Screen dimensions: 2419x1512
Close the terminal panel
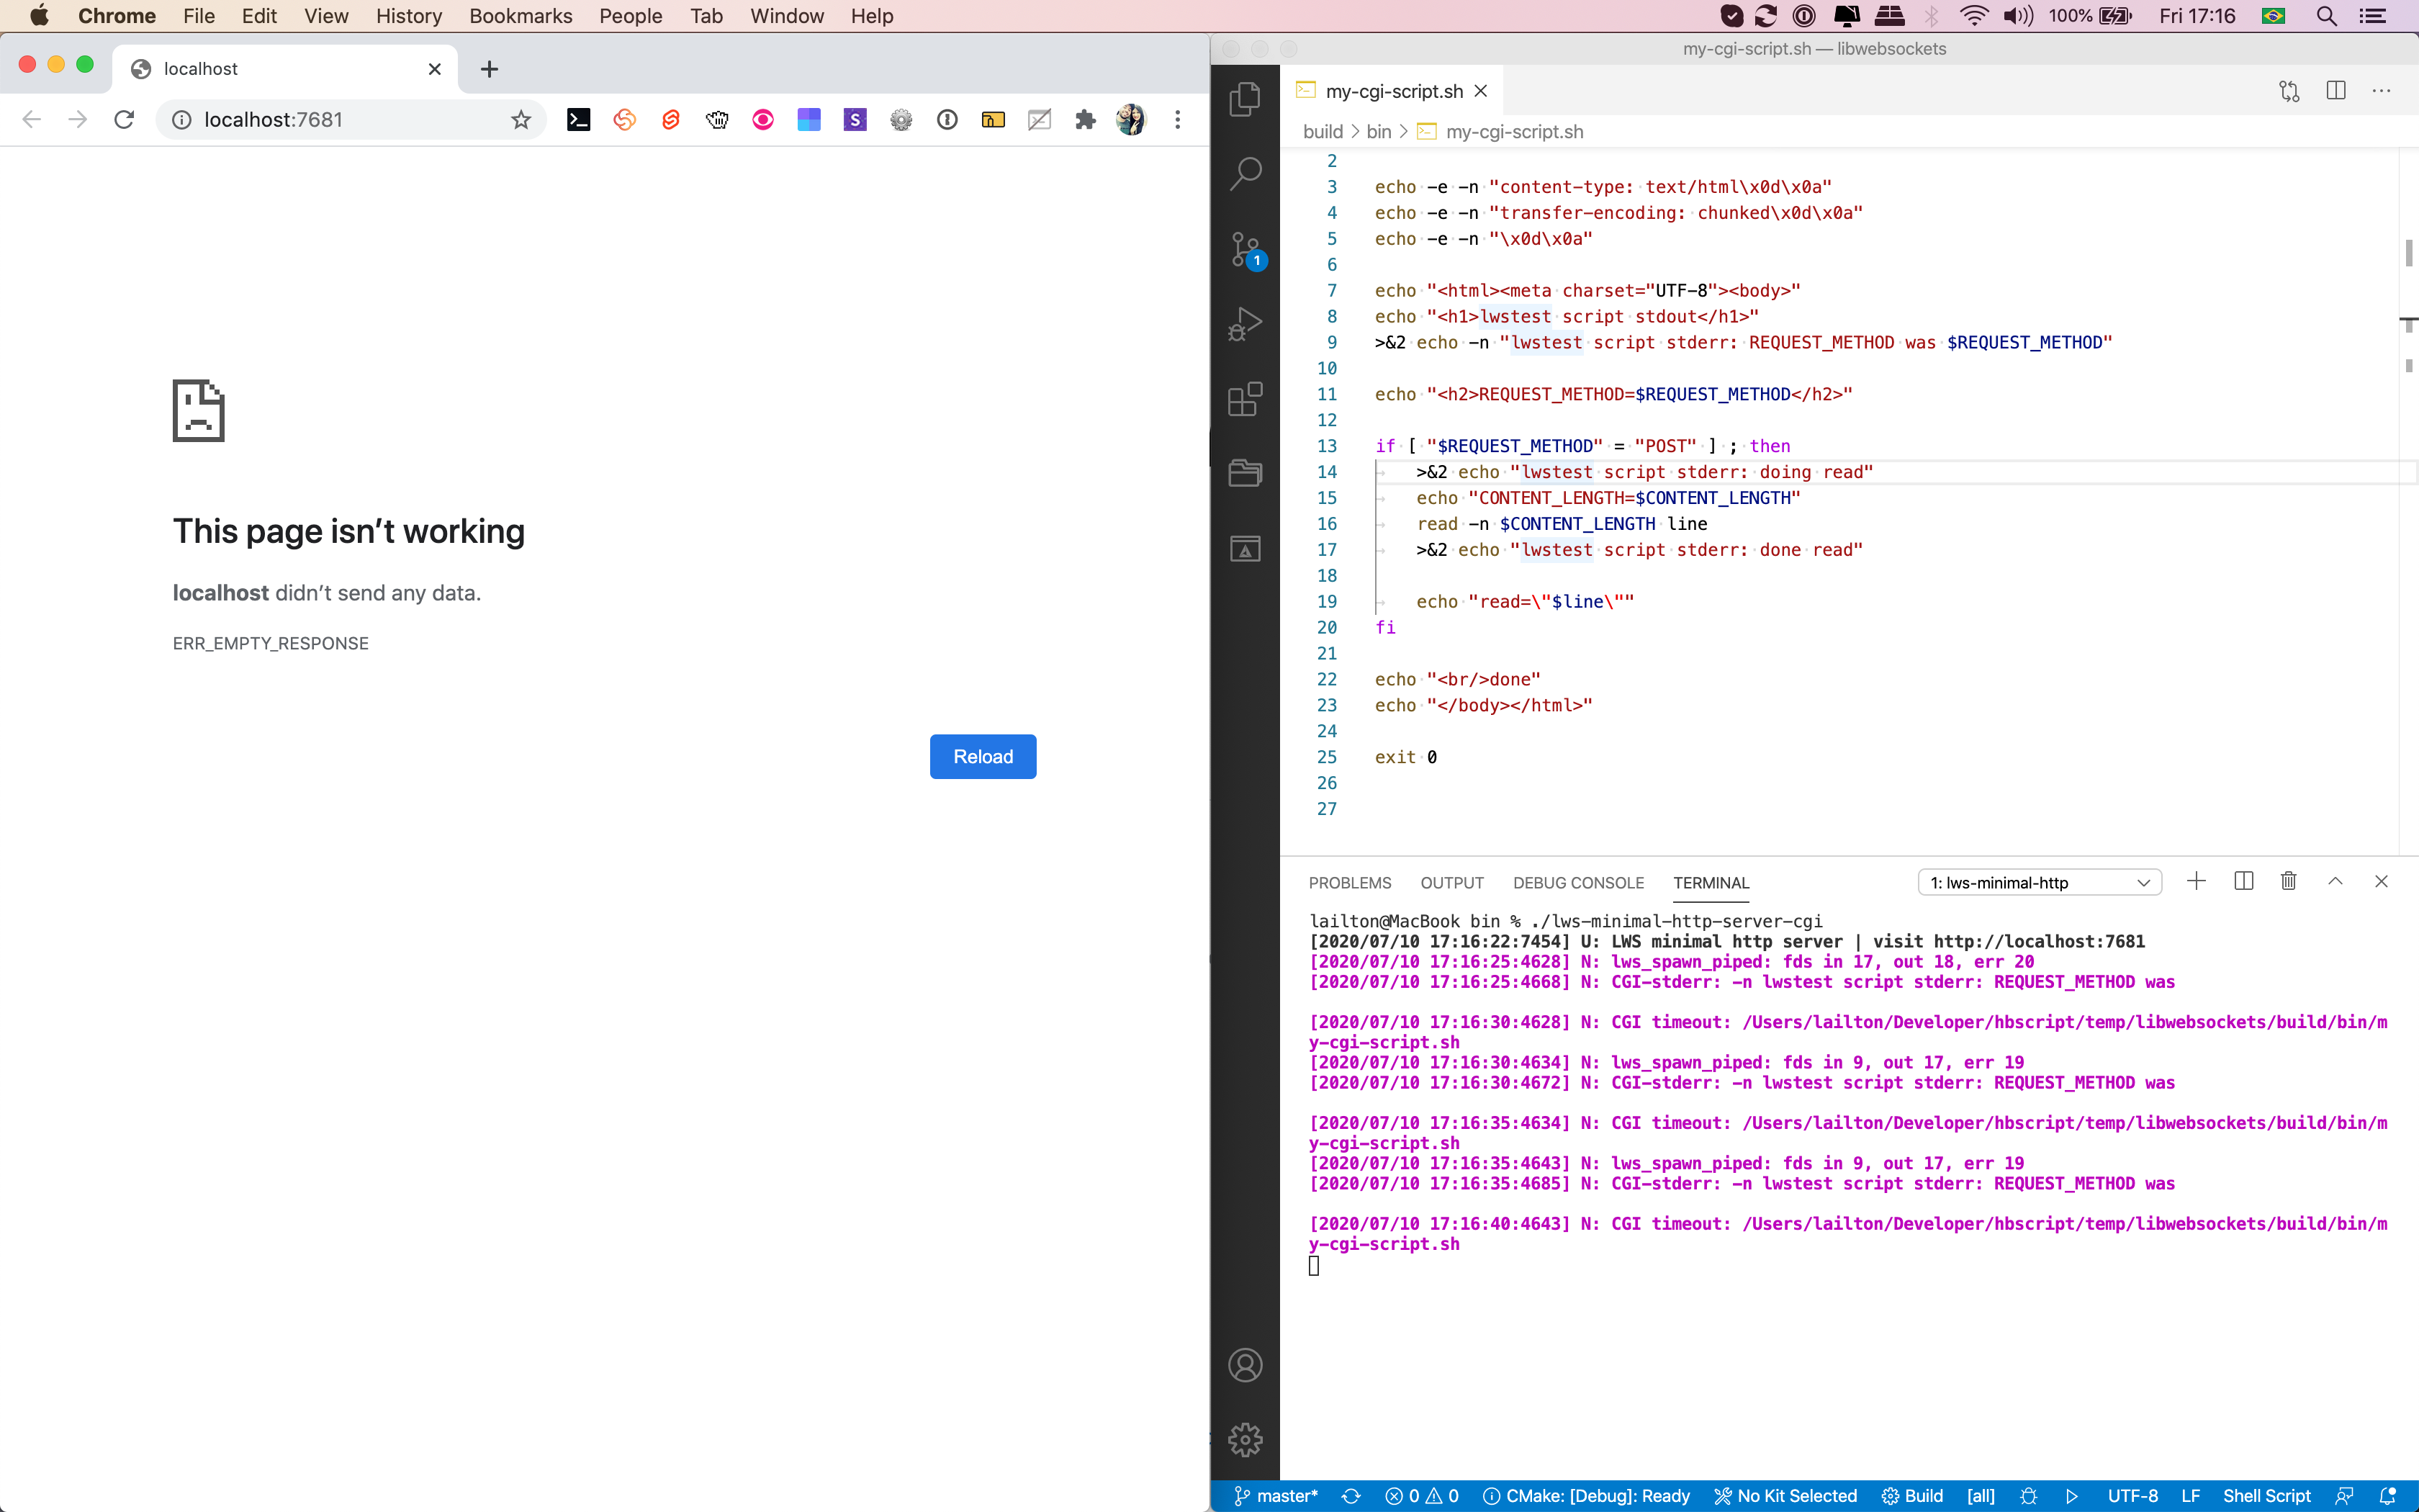(2381, 881)
